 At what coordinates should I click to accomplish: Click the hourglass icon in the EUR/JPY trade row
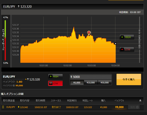point(3,107)
